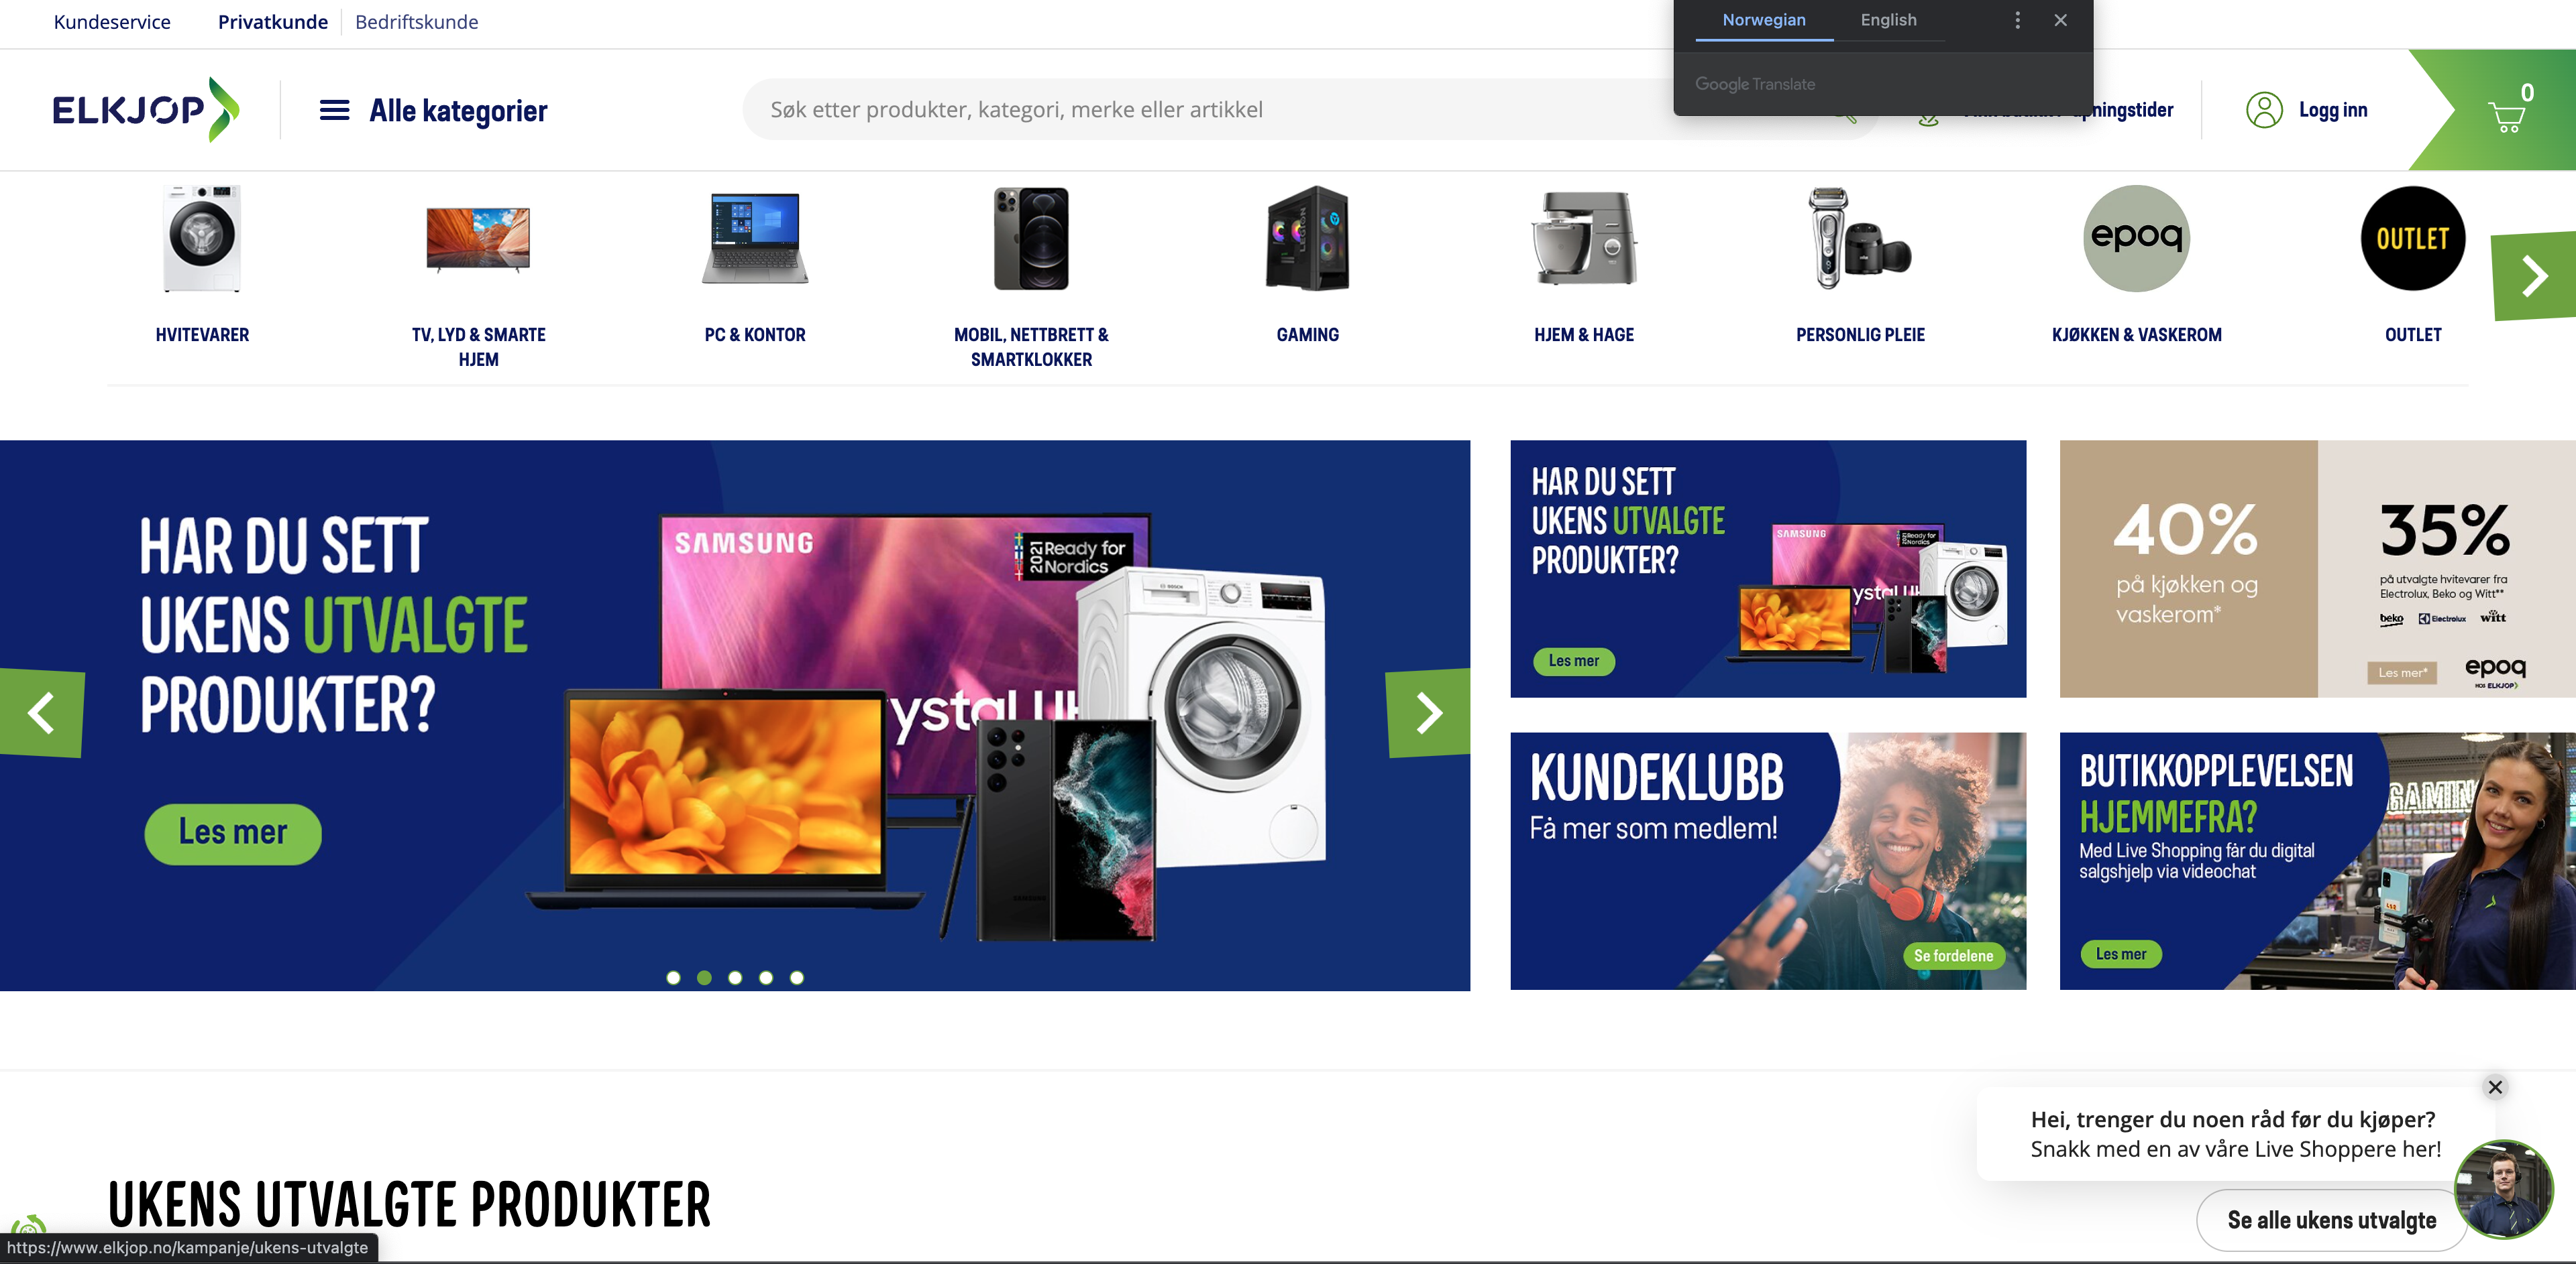Open the Gaming PC category icon

click(x=1307, y=239)
